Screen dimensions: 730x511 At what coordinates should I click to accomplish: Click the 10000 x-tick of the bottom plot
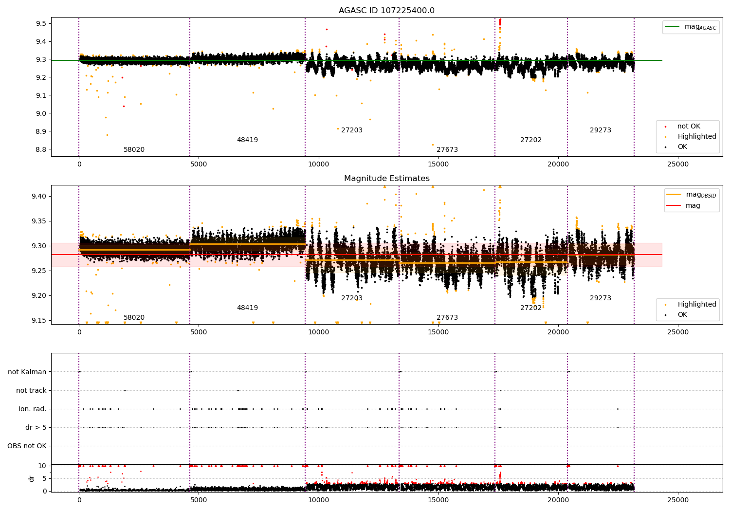(x=318, y=500)
